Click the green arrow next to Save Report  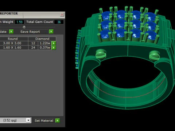point(51,32)
